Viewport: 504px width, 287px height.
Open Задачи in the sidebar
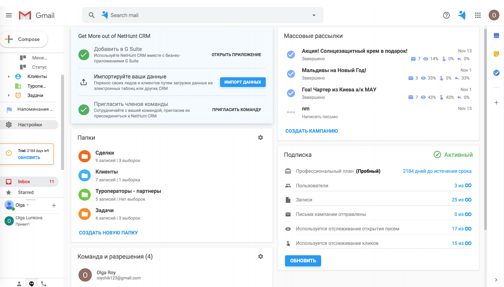tap(35, 95)
